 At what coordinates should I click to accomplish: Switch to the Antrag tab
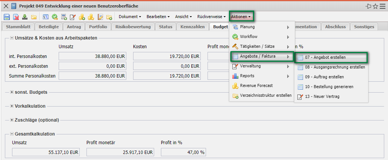[74, 27]
